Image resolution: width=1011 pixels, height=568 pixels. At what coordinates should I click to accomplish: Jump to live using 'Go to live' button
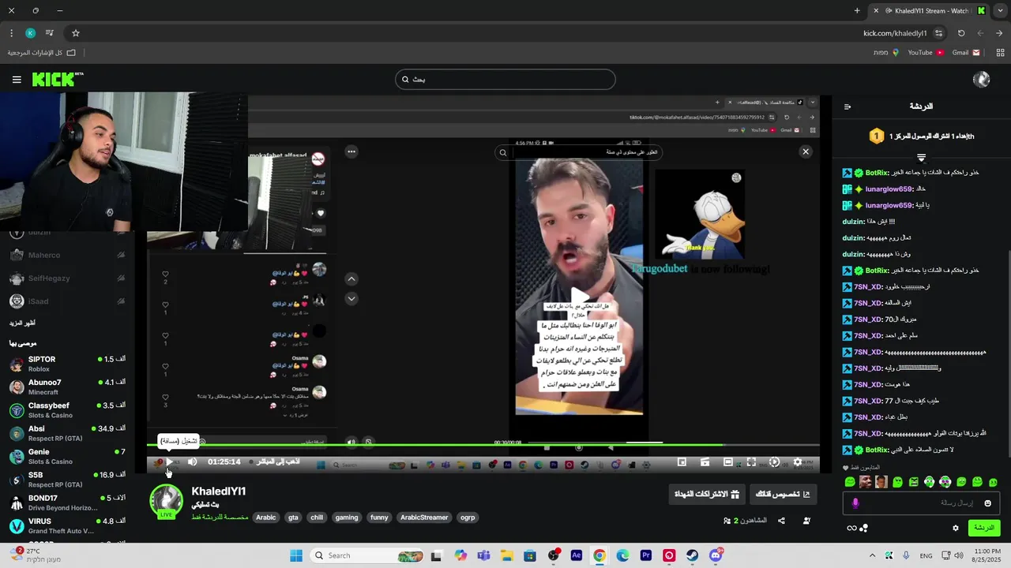click(276, 461)
